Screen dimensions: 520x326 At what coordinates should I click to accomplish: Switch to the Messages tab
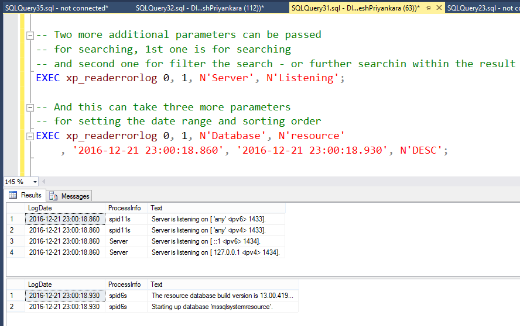click(69, 196)
